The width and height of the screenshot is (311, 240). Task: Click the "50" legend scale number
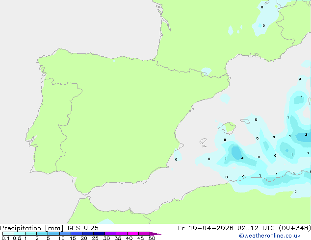click(152, 238)
